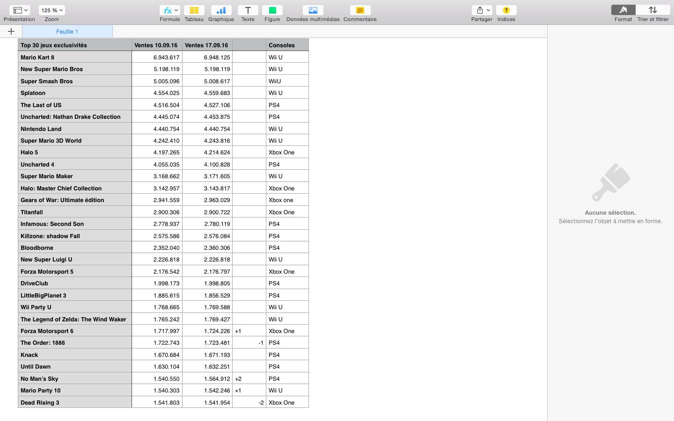
Task: Select value 4.100.828 for Uncharted 4
Action: tap(207, 164)
